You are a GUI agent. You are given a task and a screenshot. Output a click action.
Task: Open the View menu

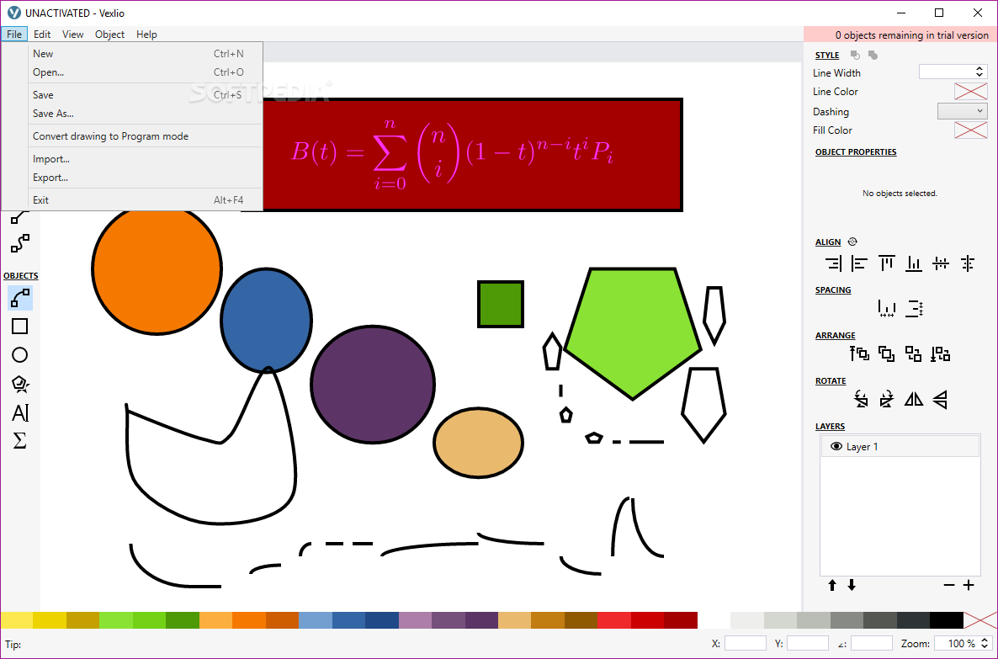[72, 35]
